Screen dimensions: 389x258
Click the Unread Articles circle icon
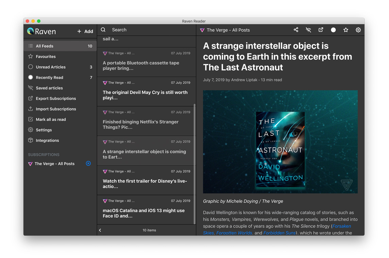point(31,67)
